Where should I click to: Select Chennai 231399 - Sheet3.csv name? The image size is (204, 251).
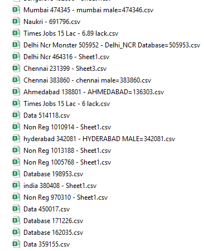65,69
